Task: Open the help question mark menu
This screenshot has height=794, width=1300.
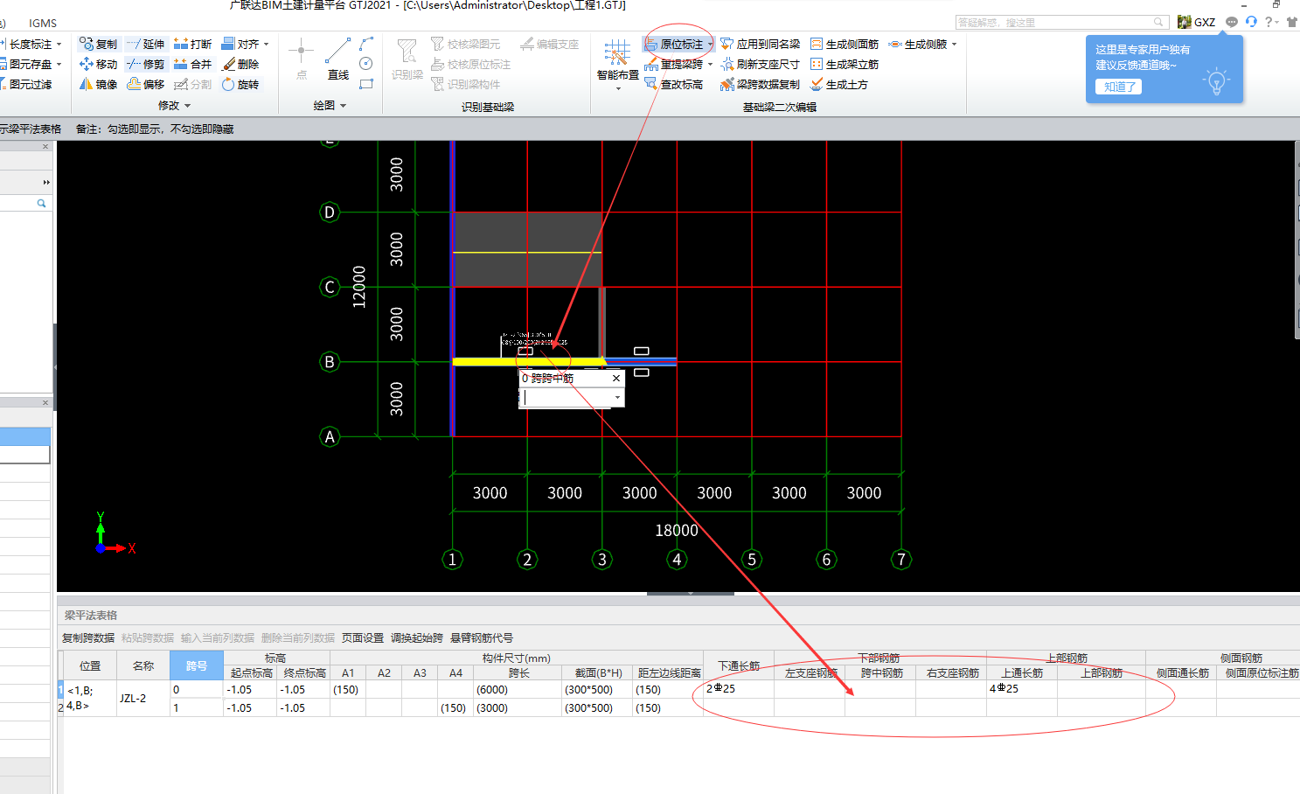Action: coord(1271,22)
